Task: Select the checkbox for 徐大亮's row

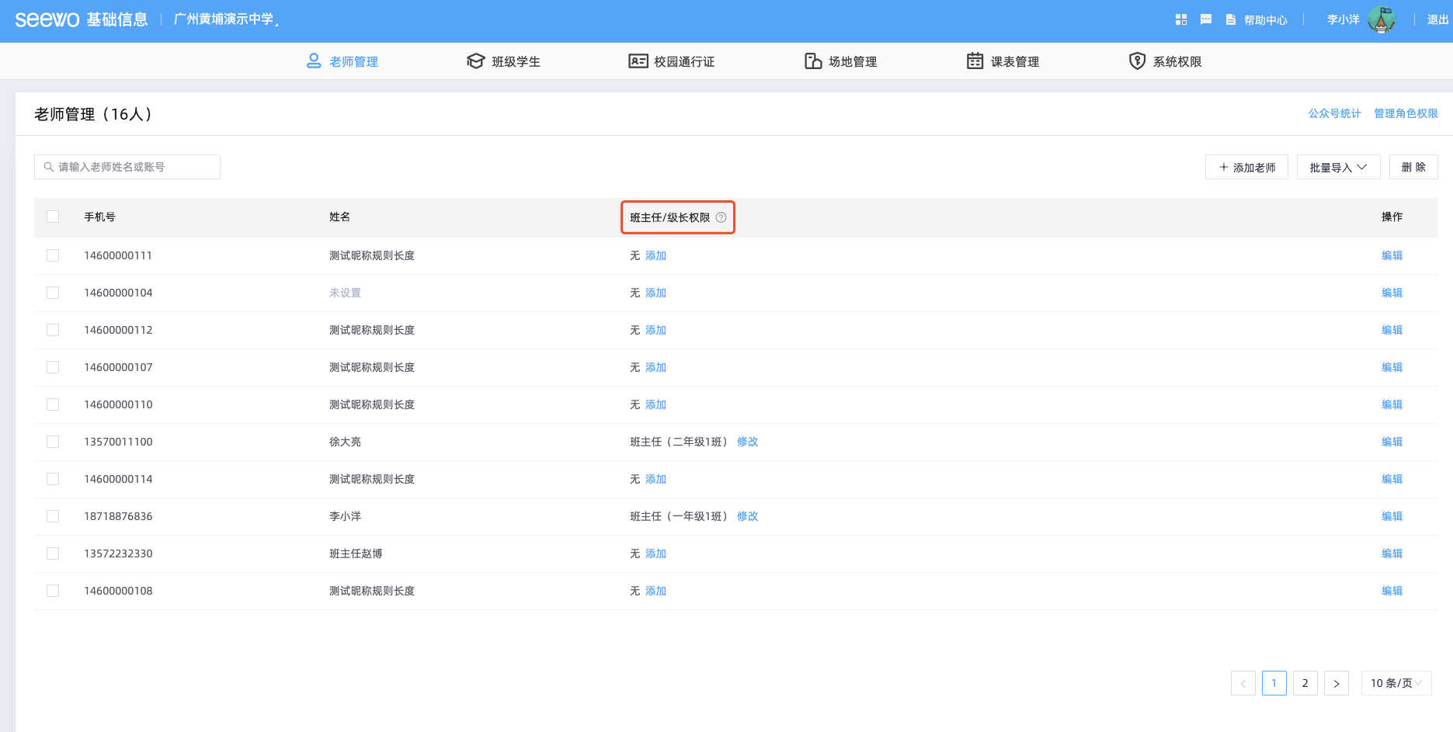Action: pyautogui.click(x=53, y=442)
